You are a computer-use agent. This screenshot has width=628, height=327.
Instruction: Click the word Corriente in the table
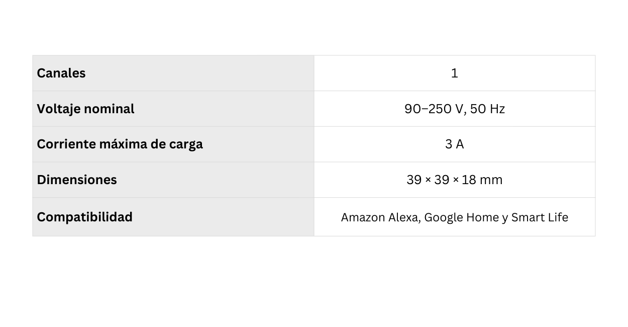[66, 144]
